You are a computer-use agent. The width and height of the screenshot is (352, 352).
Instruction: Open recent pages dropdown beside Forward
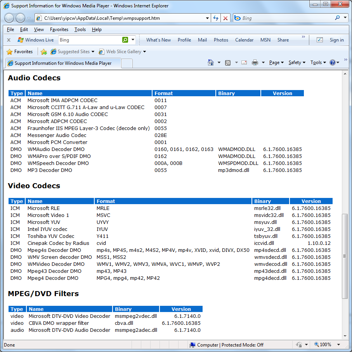tap(29, 18)
